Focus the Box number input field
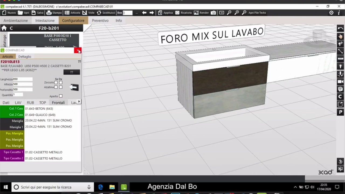The width and height of the screenshot is (345, 194). point(127,13)
